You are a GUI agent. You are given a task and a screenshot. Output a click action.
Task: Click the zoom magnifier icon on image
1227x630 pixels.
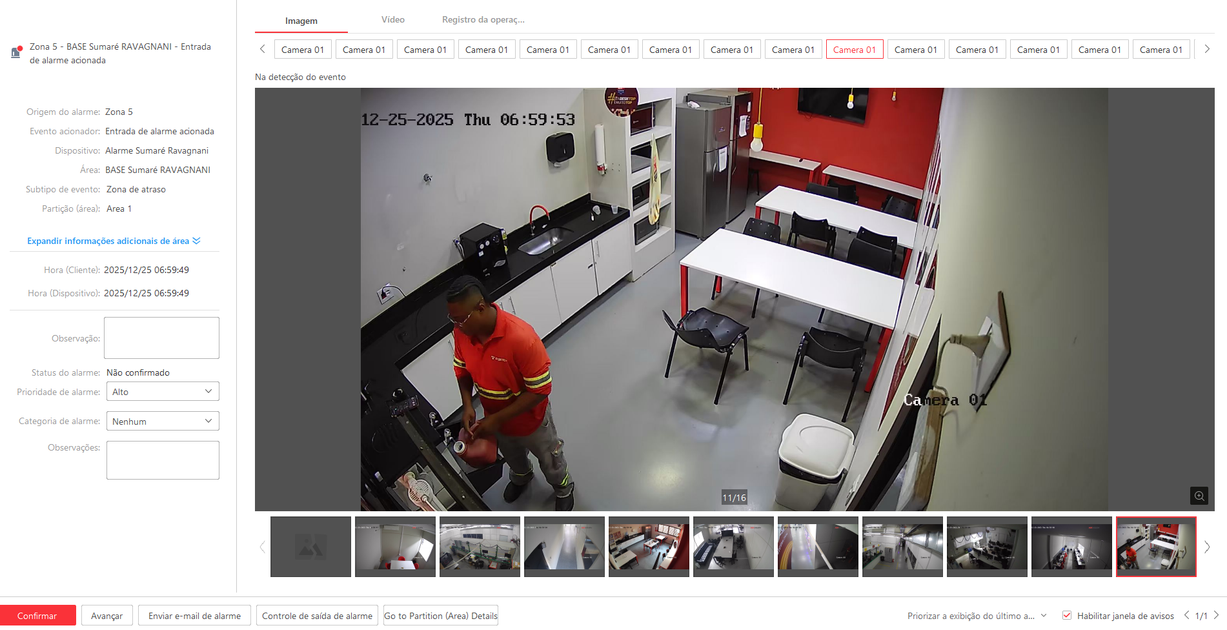[x=1199, y=496]
